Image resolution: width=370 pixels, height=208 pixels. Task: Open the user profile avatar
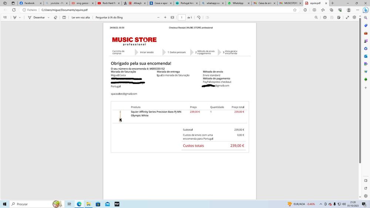tap(349, 10)
